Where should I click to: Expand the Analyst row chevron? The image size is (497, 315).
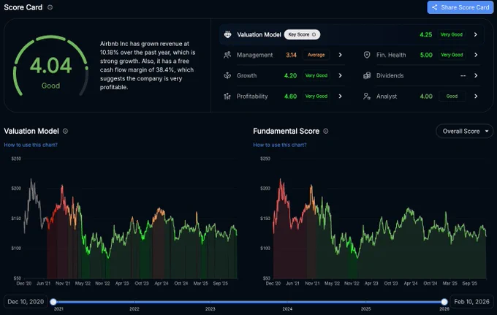[x=476, y=96]
